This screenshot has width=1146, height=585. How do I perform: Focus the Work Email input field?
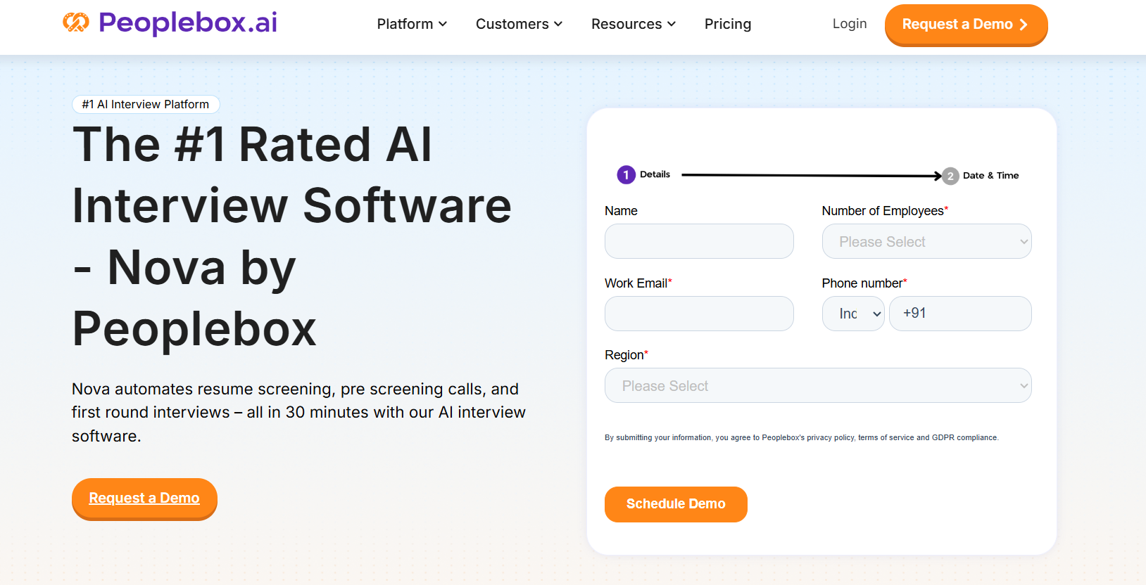tap(699, 314)
